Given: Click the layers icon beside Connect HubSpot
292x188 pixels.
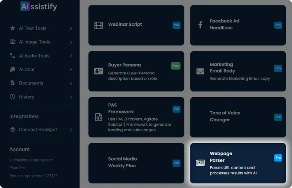Looking at the screenshot, I should pos(12,130).
